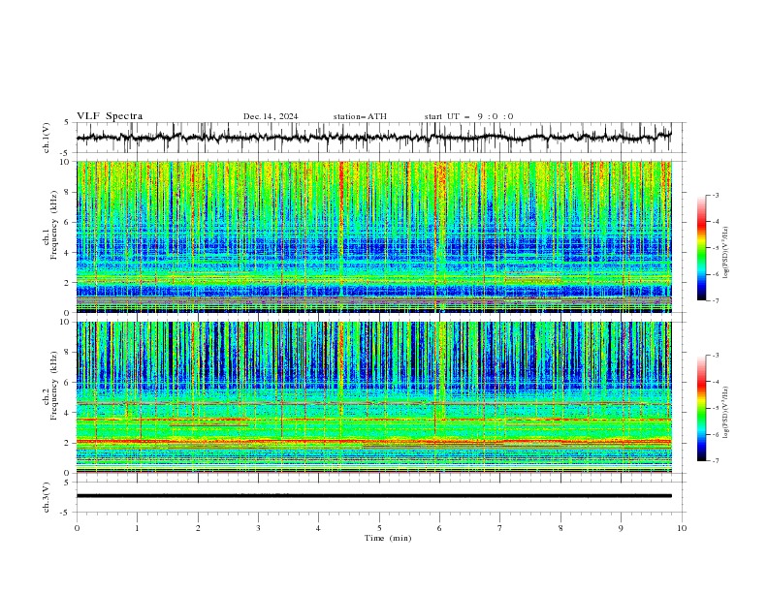Image resolution: width=768 pixels, height=593 pixels.
Task: Select the ch.1 "log(PSD)(V²/Hz)" colorbar title
Action: point(726,253)
